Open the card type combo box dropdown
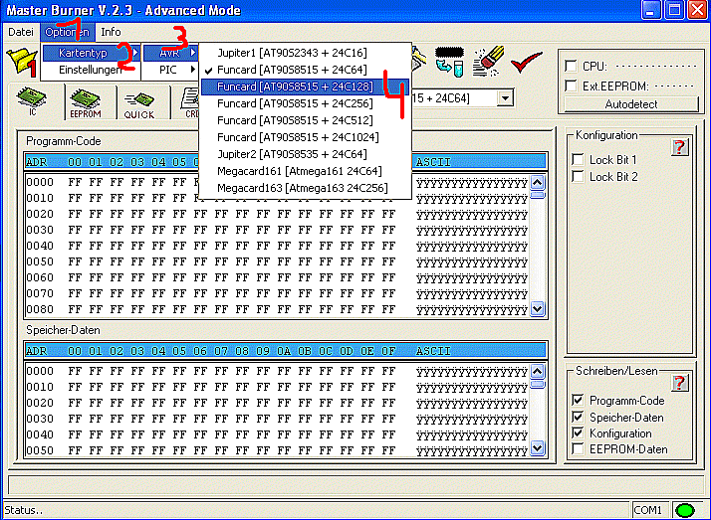711x520 pixels. [506, 97]
